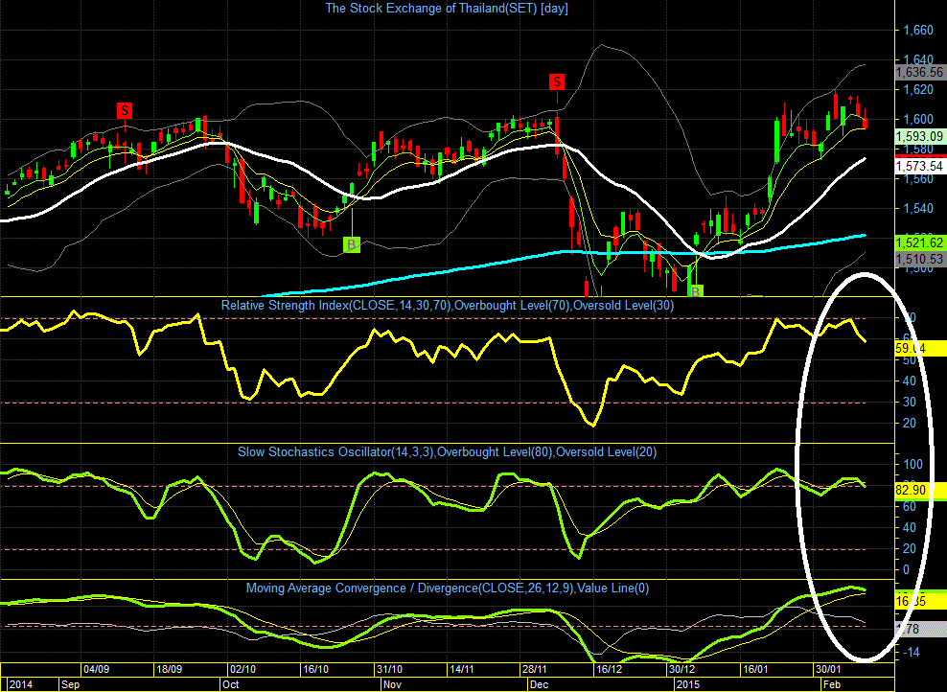Click the 1,600 price axis value

[x=918, y=119]
